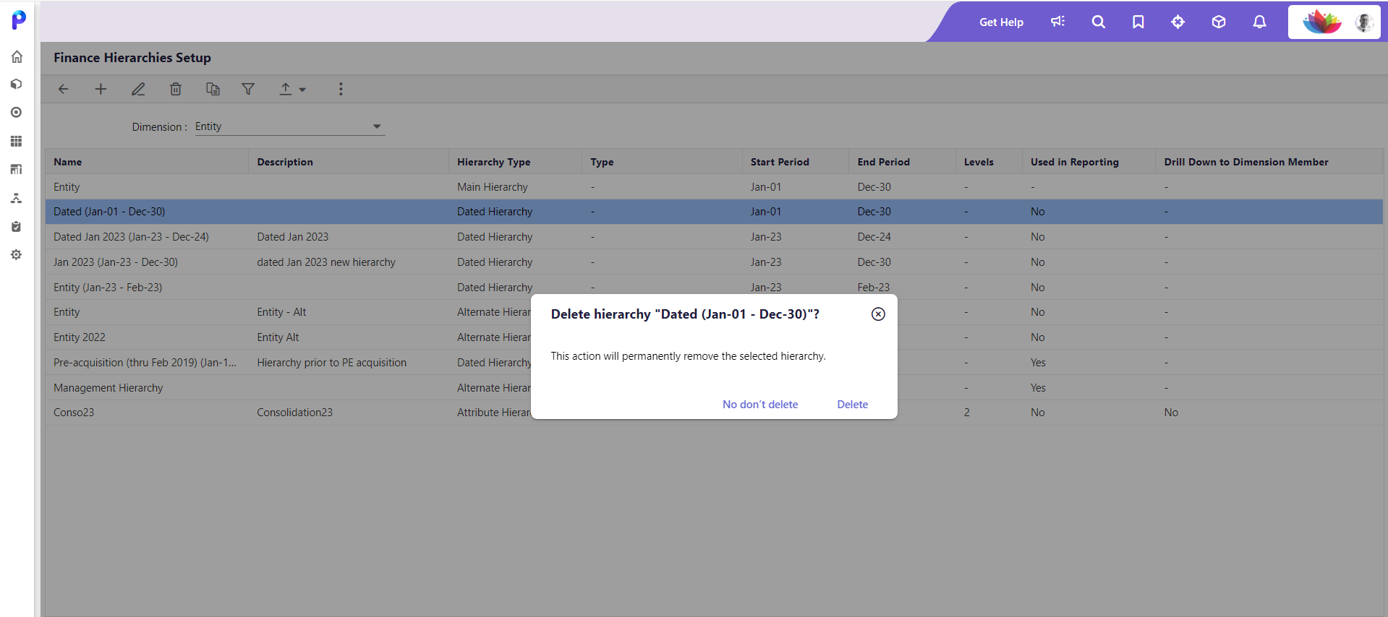The image size is (1388, 617).
Task: Open the three-dot more options menu
Action: [x=341, y=89]
